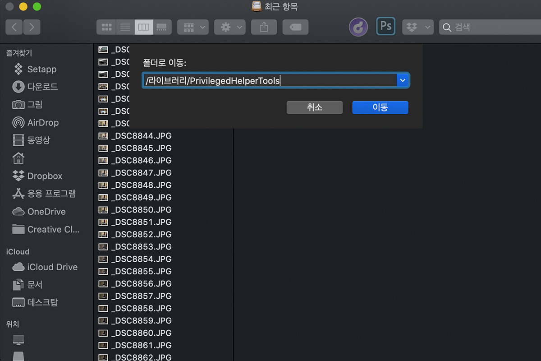This screenshot has width=541, height=361.
Task: Switch Finder to list view
Action: (x=125, y=27)
